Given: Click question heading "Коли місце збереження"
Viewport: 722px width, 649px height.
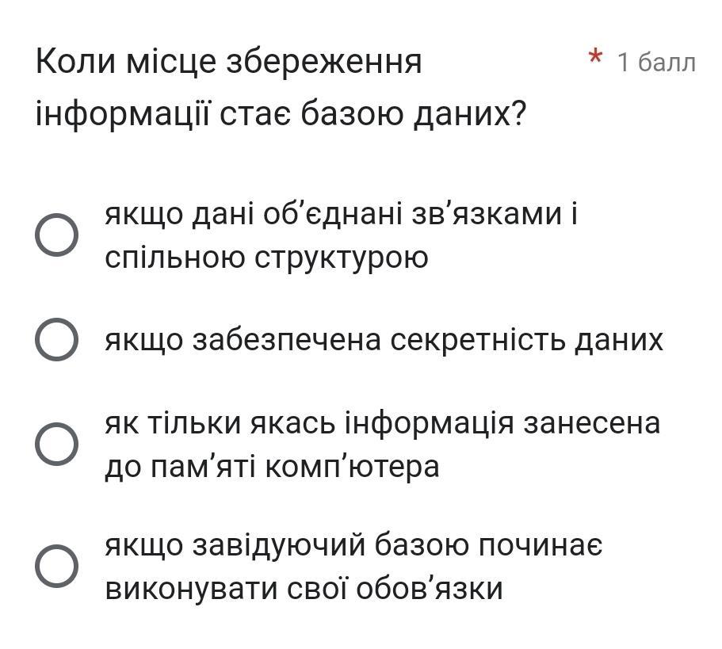Looking at the screenshot, I should coord(229,62).
